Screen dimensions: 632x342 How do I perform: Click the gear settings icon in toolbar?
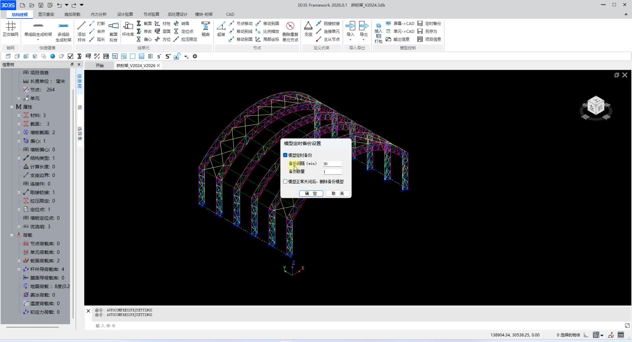click(195, 56)
